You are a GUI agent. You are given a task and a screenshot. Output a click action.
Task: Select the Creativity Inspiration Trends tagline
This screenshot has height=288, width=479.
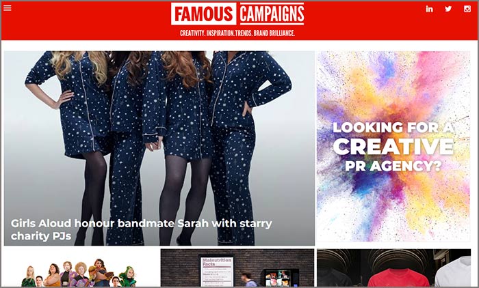[x=237, y=33]
